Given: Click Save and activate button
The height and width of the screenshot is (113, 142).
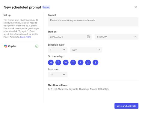Looking at the screenshot, I should tap(126, 106).
